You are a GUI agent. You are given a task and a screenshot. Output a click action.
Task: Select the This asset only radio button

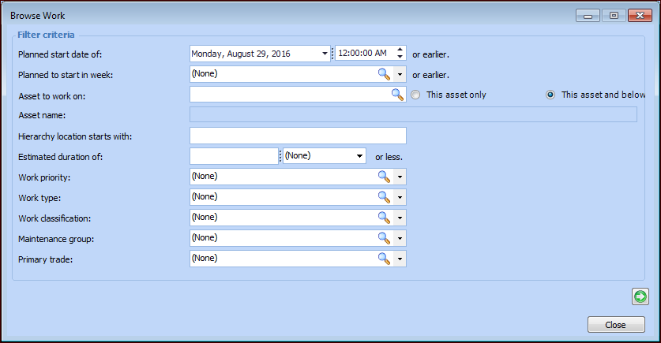[415, 95]
